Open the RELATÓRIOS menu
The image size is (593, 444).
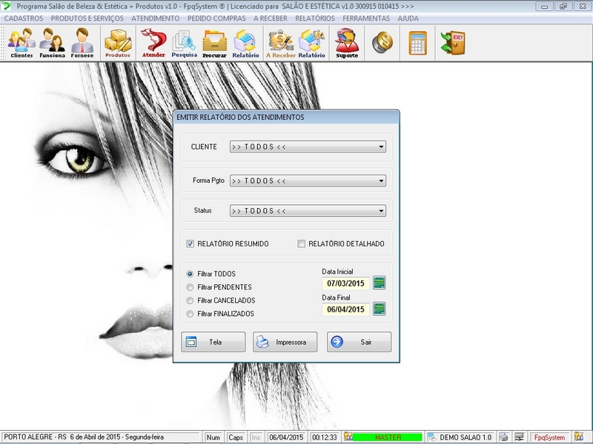(315, 18)
